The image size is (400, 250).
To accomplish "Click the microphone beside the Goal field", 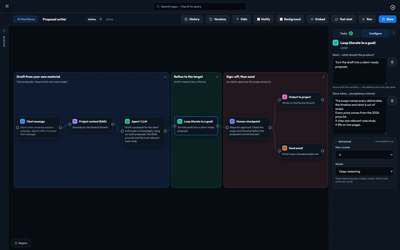I will pyautogui.click(x=392, y=62).
